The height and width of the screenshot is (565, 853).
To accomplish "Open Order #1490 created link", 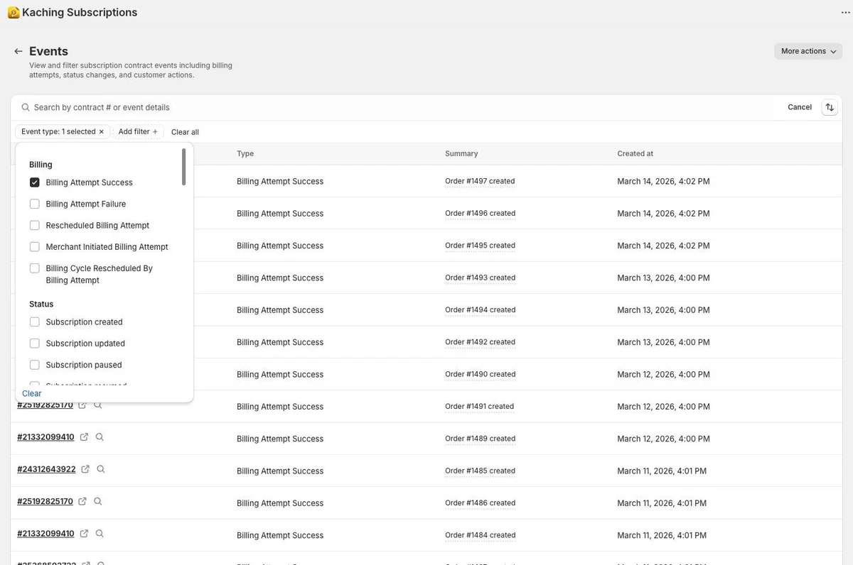I will [x=480, y=374].
